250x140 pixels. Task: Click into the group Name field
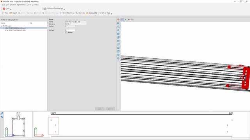click(76, 22)
